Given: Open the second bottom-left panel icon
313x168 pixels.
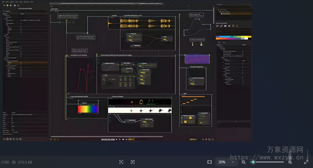Looking at the screenshot, I should click(7, 139).
